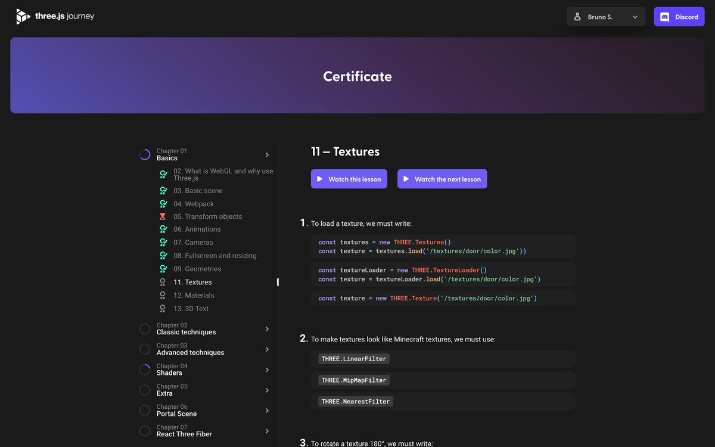
Task: Choose the THREE.Textures() code answer
Action: 443,247
